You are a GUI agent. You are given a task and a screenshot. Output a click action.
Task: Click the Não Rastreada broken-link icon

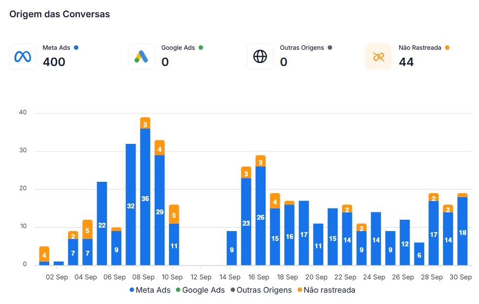378,57
